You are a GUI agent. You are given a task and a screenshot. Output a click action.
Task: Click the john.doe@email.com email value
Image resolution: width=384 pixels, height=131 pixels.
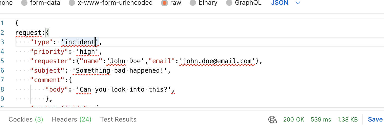click(217, 61)
